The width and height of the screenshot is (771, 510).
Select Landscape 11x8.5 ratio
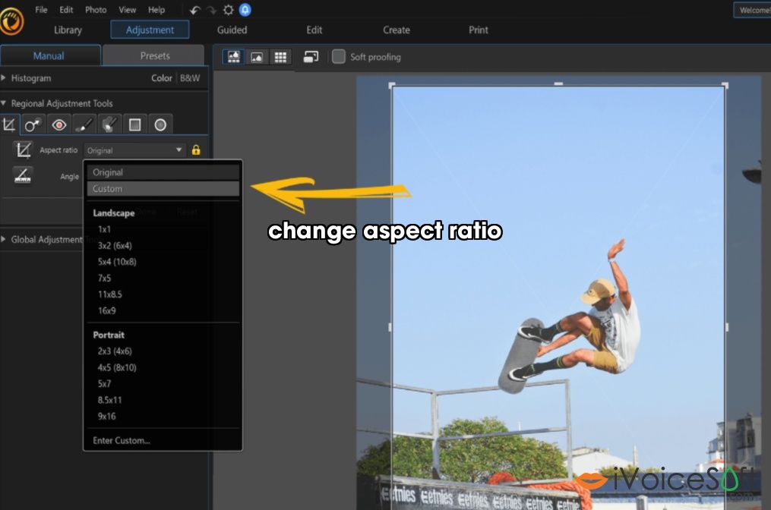[109, 294]
